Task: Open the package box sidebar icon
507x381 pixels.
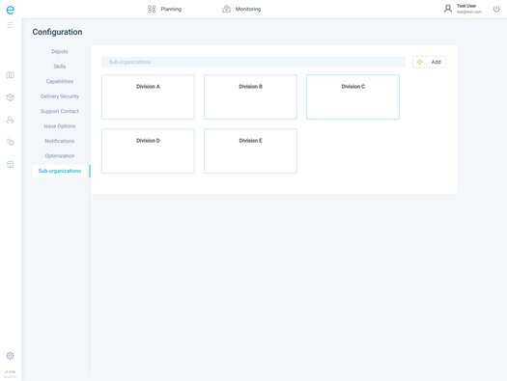Action: coord(11,97)
